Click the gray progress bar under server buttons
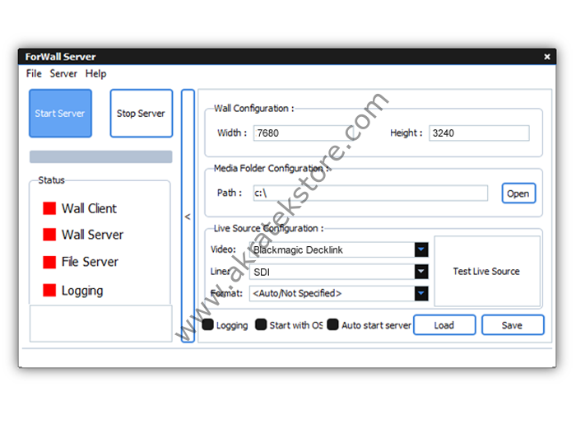 click(x=100, y=156)
